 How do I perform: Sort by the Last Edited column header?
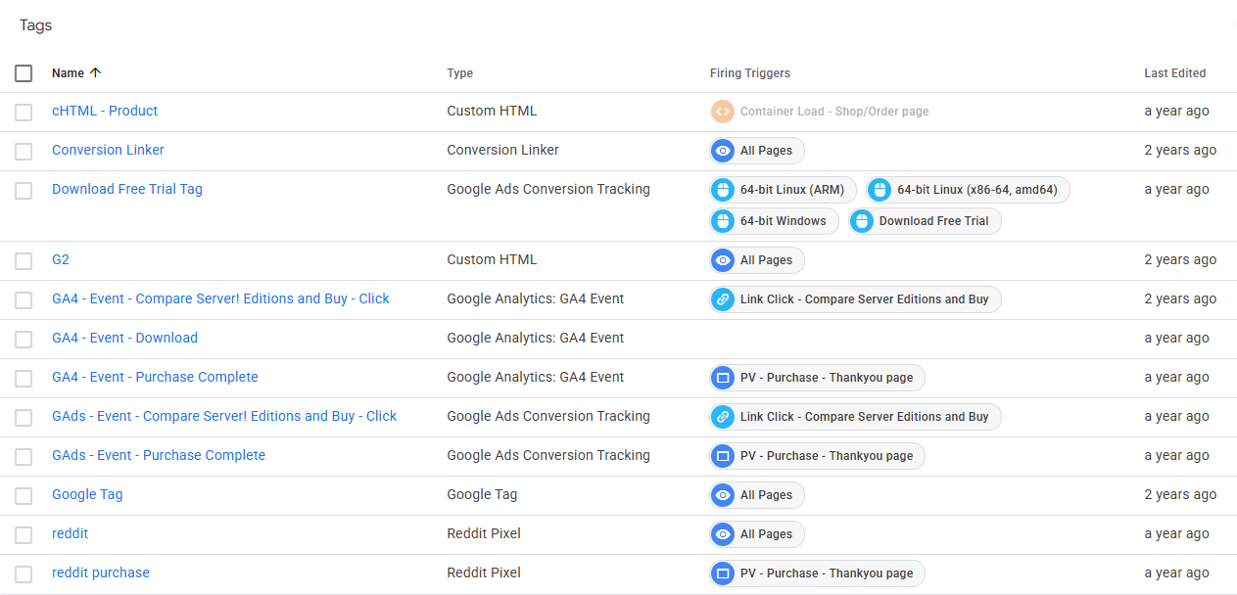point(1174,73)
